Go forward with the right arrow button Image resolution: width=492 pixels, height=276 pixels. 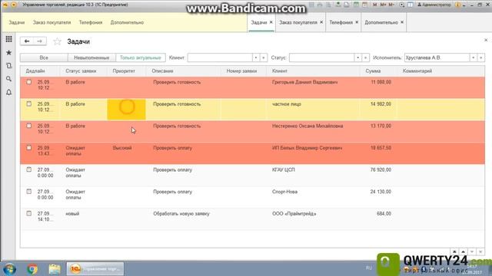(x=39, y=41)
